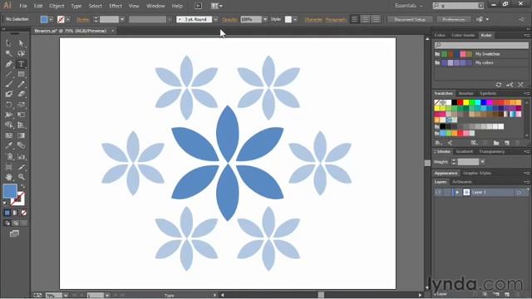Image resolution: width=532 pixels, height=299 pixels.
Task: Switch to the Artboards tab
Action: [462, 182]
